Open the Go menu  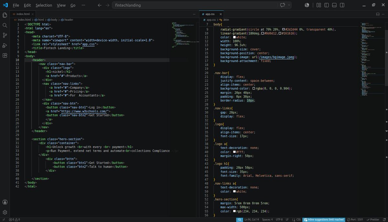coord(73,5)
